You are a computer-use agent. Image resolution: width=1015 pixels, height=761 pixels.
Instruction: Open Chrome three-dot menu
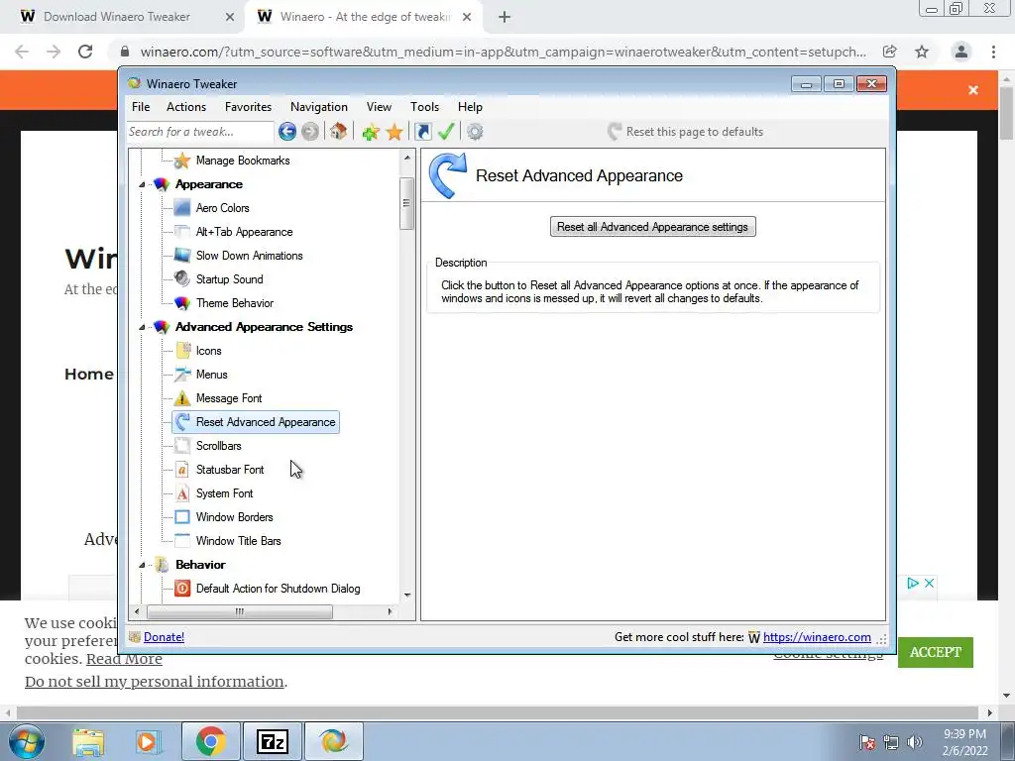point(993,52)
